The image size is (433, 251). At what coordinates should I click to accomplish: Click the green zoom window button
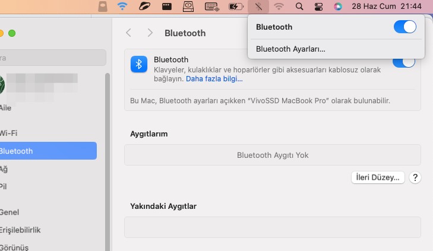tap(12, 33)
